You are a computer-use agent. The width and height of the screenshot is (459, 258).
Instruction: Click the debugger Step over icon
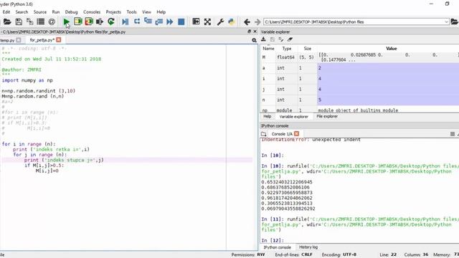coord(137,21)
